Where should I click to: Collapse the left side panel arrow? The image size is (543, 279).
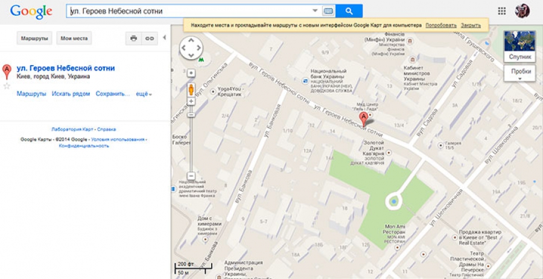[x=165, y=37]
